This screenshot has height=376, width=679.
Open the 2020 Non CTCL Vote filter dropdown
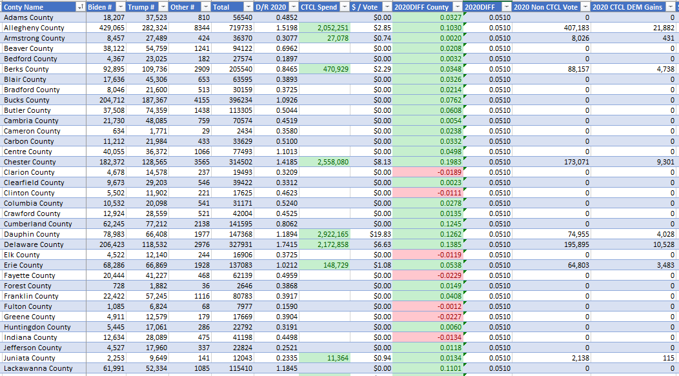pyautogui.click(x=585, y=7)
